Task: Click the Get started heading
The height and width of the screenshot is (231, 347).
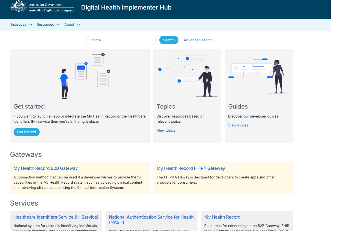Action: (x=29, y=107)
